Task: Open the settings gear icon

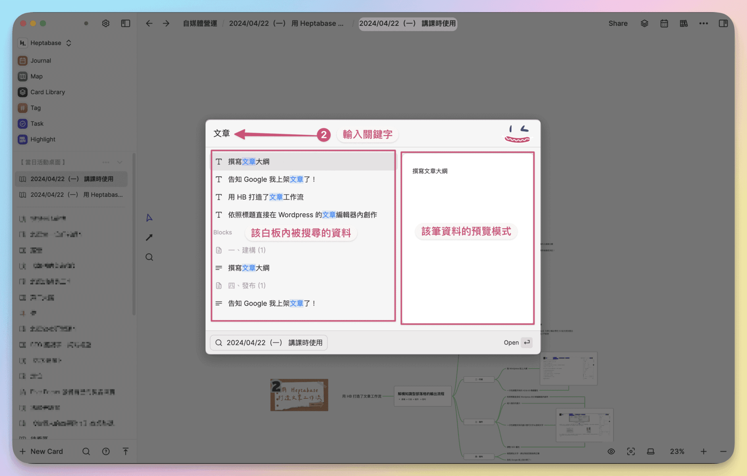Action: point(106,23)
